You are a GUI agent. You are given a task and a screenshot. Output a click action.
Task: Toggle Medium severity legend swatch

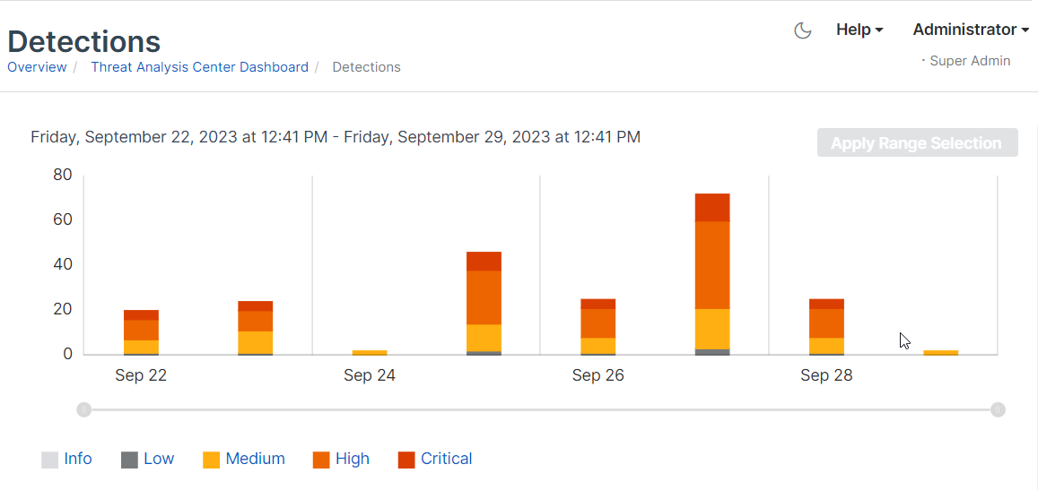coord(212,460)
